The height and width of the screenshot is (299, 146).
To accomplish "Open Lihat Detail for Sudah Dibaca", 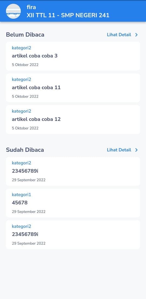I will tap(119, 150).
